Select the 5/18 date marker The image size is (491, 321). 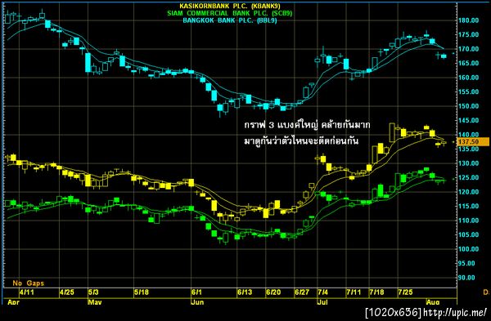(x=142, y=292)
